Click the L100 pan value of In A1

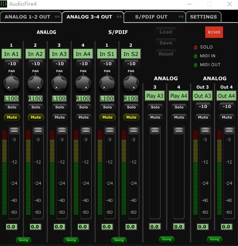click(x=12, y=98)
